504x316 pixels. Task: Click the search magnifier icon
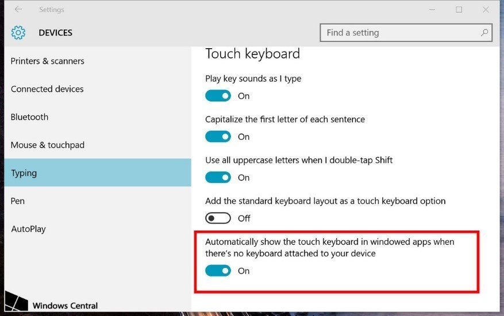point(484,32)
